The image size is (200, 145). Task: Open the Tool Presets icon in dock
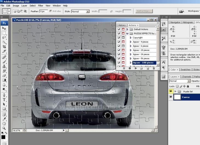click(x=164, y=38)
